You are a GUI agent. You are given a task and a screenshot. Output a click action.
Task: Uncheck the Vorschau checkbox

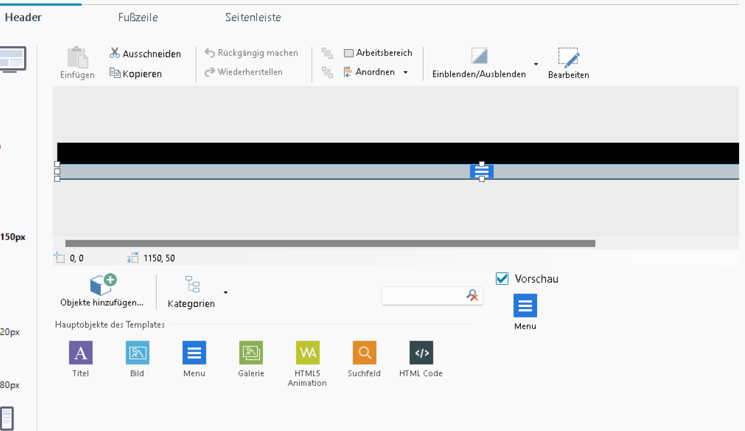click(x=502, y=279)
